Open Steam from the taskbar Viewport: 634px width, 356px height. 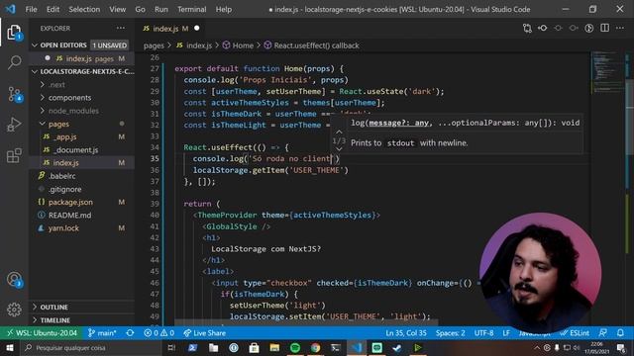397,347
